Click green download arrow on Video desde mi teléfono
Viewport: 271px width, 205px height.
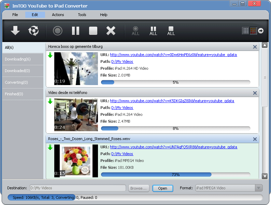coord(50,101)
